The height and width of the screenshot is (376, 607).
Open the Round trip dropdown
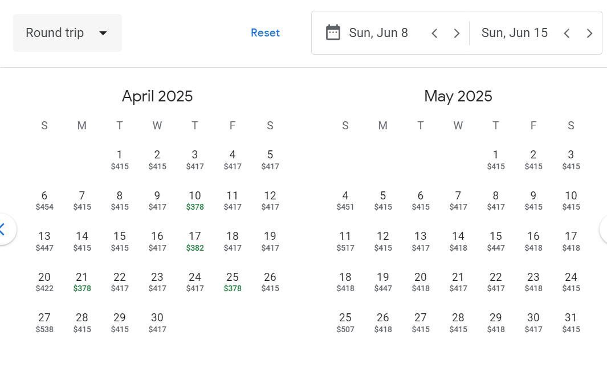(67, 33)
